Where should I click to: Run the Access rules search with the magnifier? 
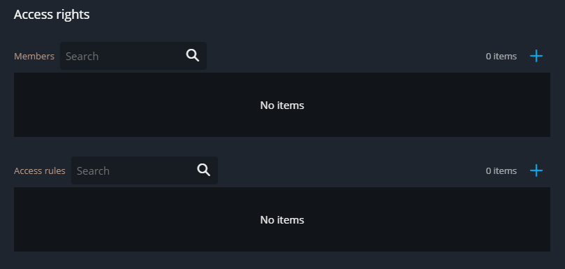(x=204, y=170)
